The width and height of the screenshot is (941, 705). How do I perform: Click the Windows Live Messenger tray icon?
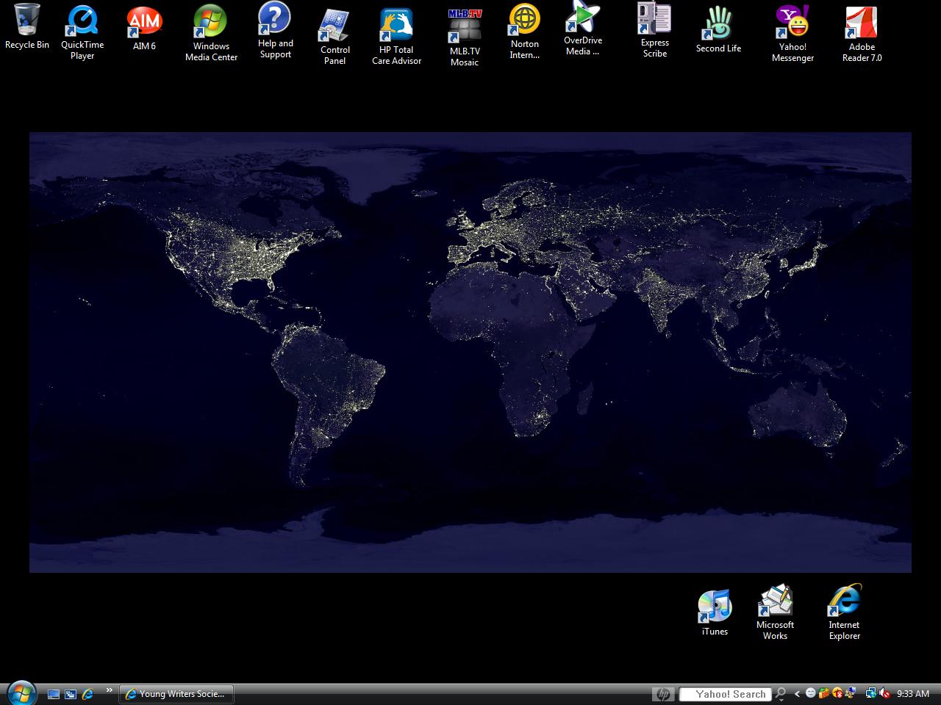(x=851, y=693)
